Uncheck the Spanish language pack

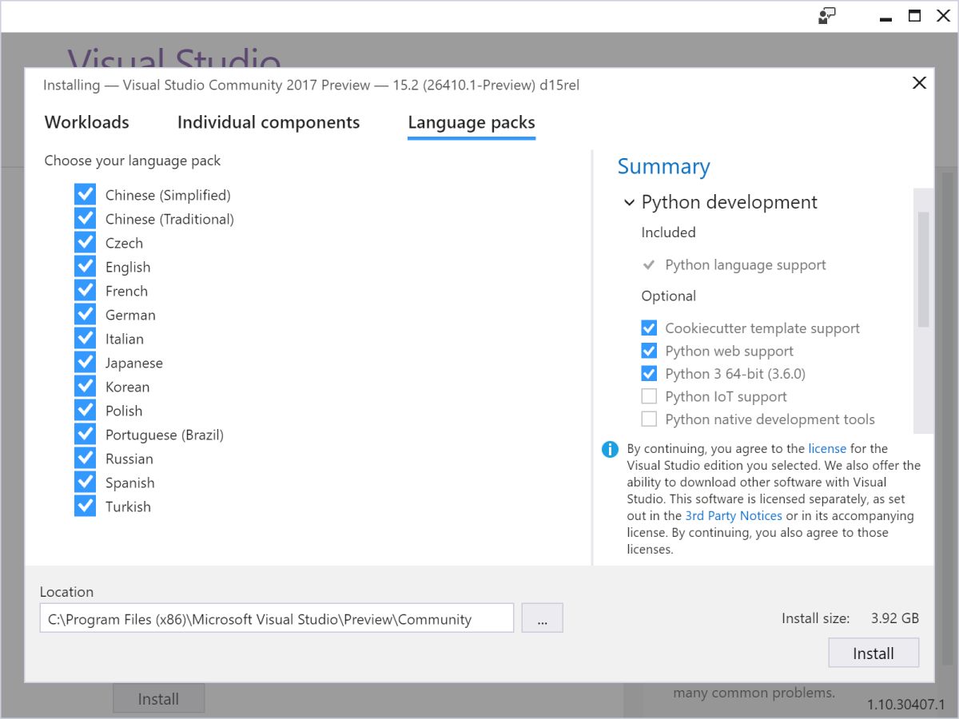click(x=85, y=483)
